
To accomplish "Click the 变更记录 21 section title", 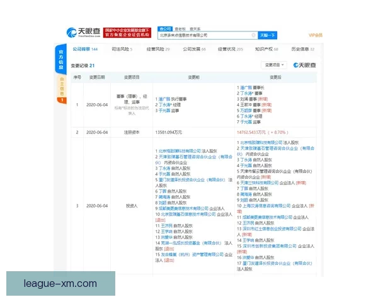I will coord(83,65).
